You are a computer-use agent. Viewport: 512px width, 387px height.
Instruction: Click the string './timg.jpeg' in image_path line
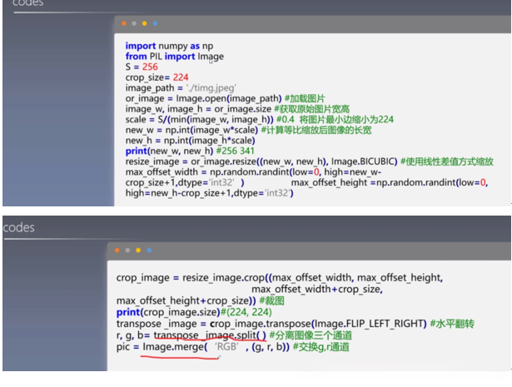211,88
